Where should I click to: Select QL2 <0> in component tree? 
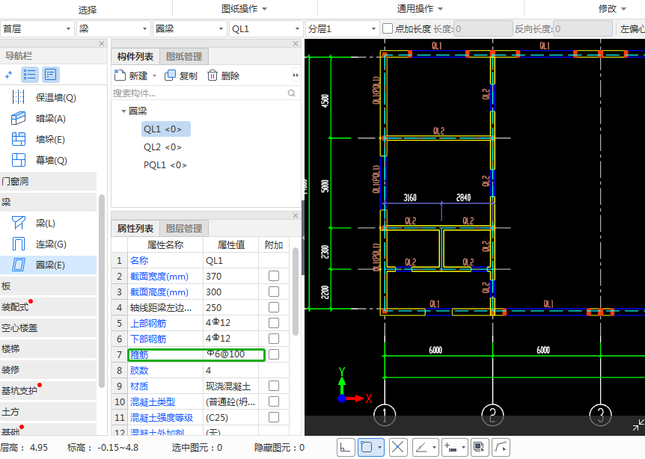[x=162, y=147]
